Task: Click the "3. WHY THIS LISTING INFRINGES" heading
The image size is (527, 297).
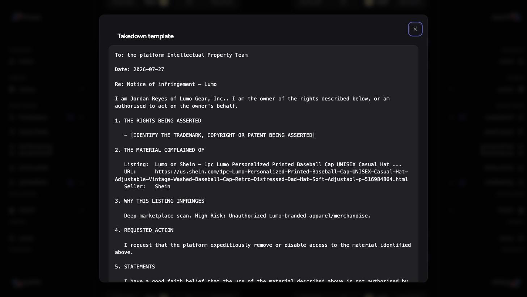Action: tap(160, 201)
